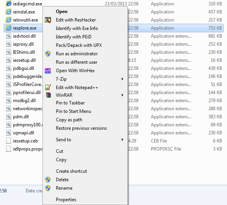
Task: Click the ieproxy.dll file icon
Action: [x=8, y=44]
